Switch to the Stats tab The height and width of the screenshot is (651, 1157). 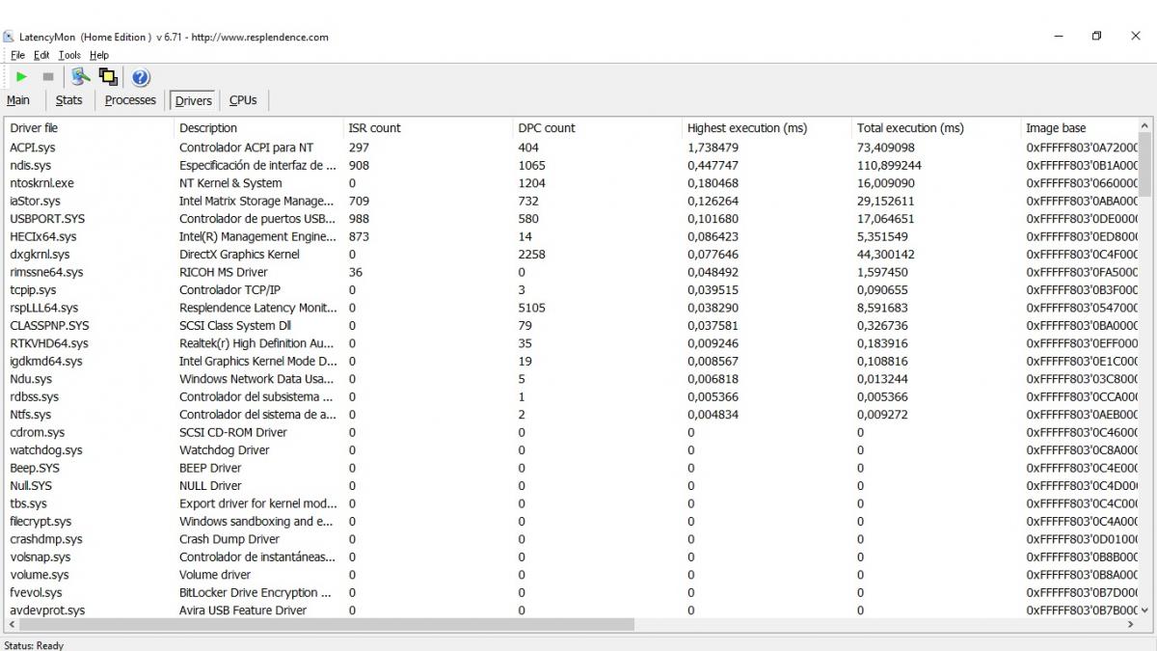coord(68,100)
